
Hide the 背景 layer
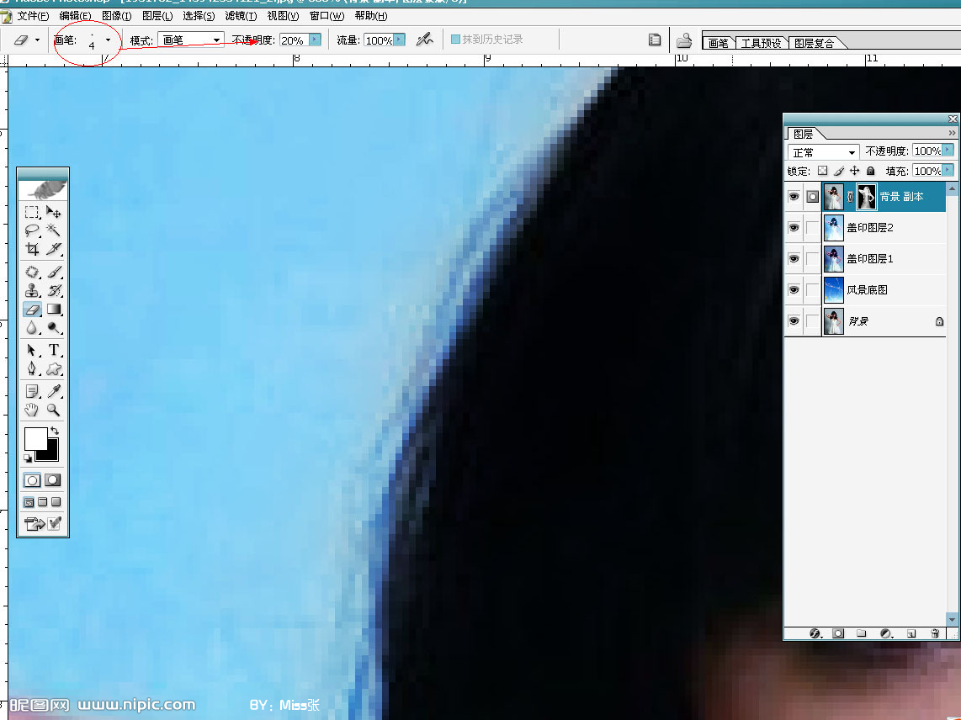[x=794, y=321]
